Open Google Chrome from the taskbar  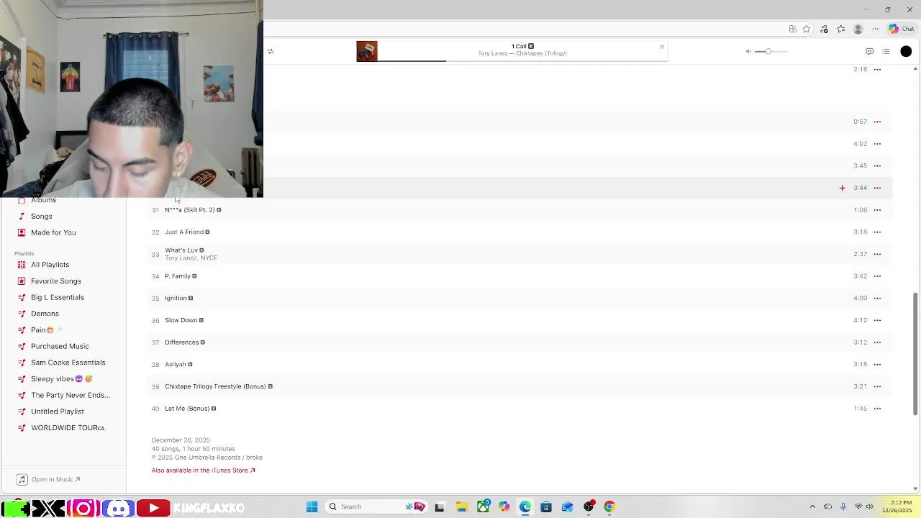click(x=609, y=506)
